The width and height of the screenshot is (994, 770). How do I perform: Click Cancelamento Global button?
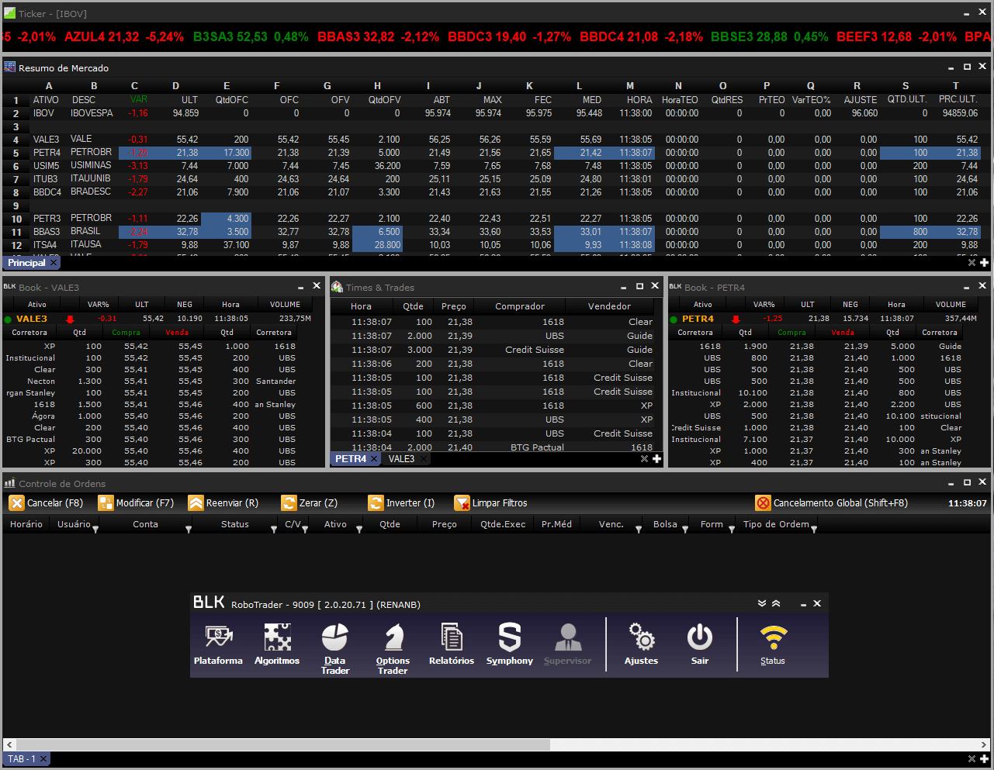pos(831,503)
